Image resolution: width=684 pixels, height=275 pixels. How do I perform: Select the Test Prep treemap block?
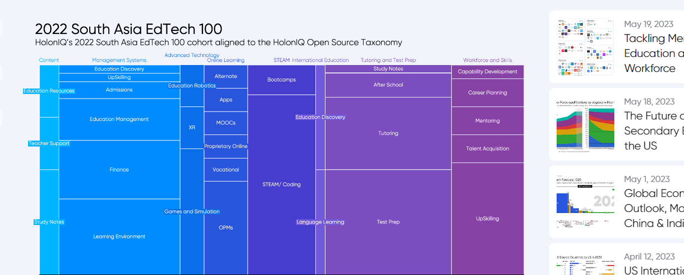[x=388, y=222]
